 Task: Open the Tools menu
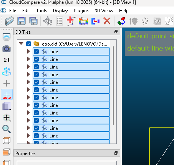point(41,11)
